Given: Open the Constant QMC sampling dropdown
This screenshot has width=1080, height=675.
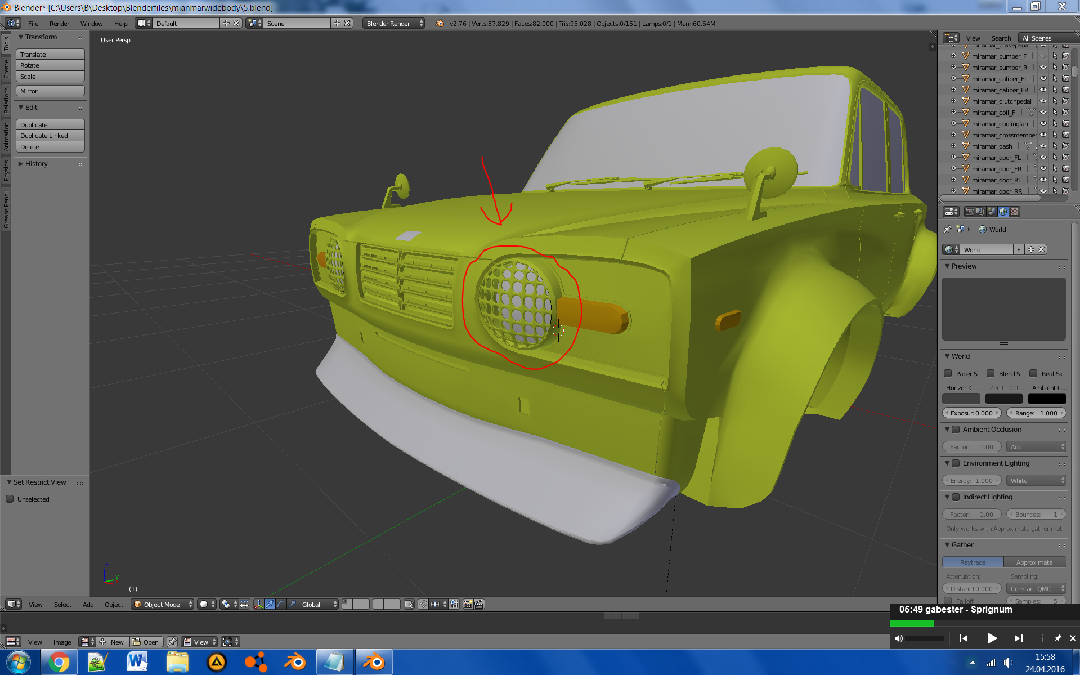Looking at the screenshot, I should 1036,588.
